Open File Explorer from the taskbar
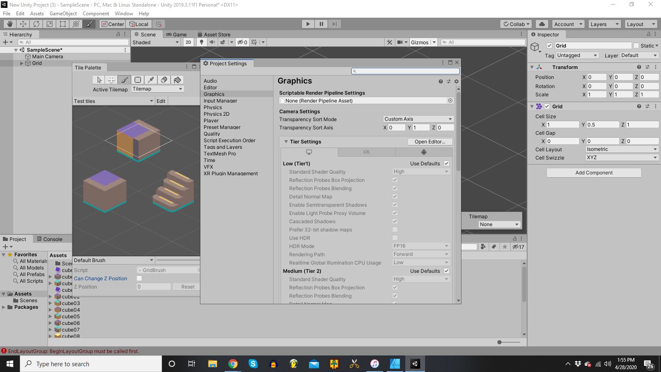Screen dimensions: 661x372 [213, 364]
